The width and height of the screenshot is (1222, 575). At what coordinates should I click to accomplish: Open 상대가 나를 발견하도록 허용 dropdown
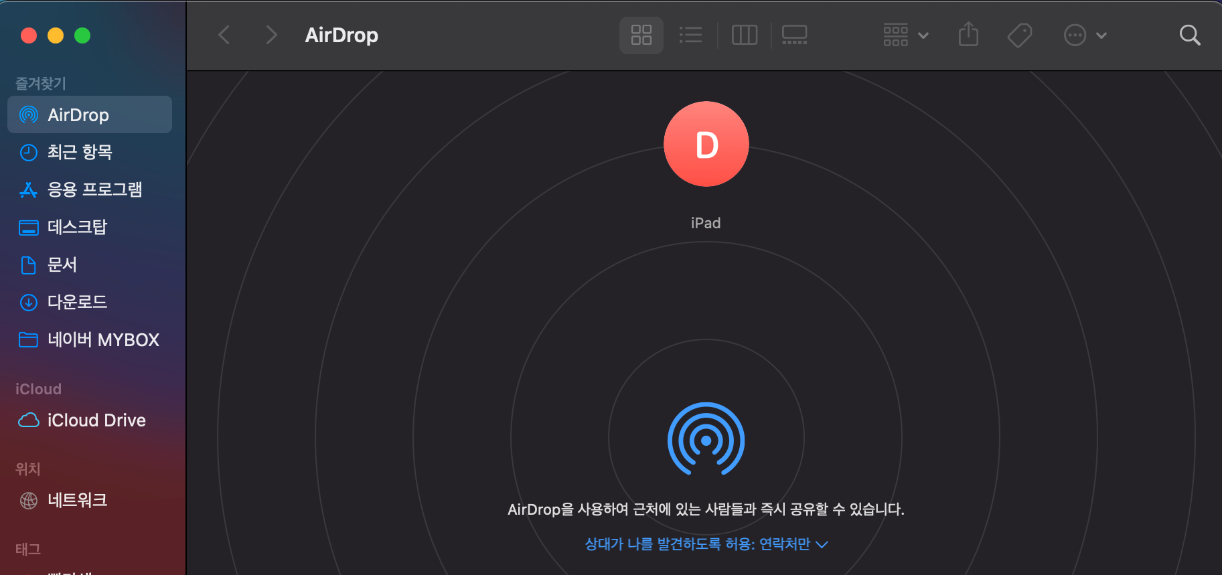pos(706,544)
